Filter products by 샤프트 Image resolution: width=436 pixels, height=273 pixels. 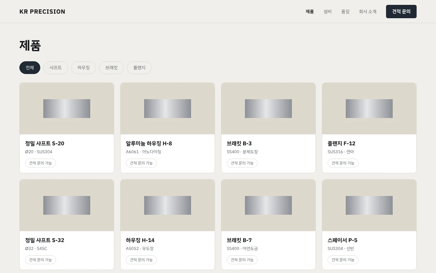point(56,68)
